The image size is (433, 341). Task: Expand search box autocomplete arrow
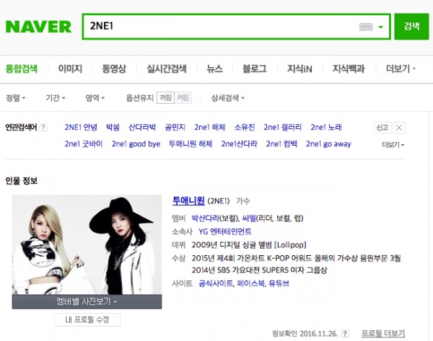coord(381,27)
